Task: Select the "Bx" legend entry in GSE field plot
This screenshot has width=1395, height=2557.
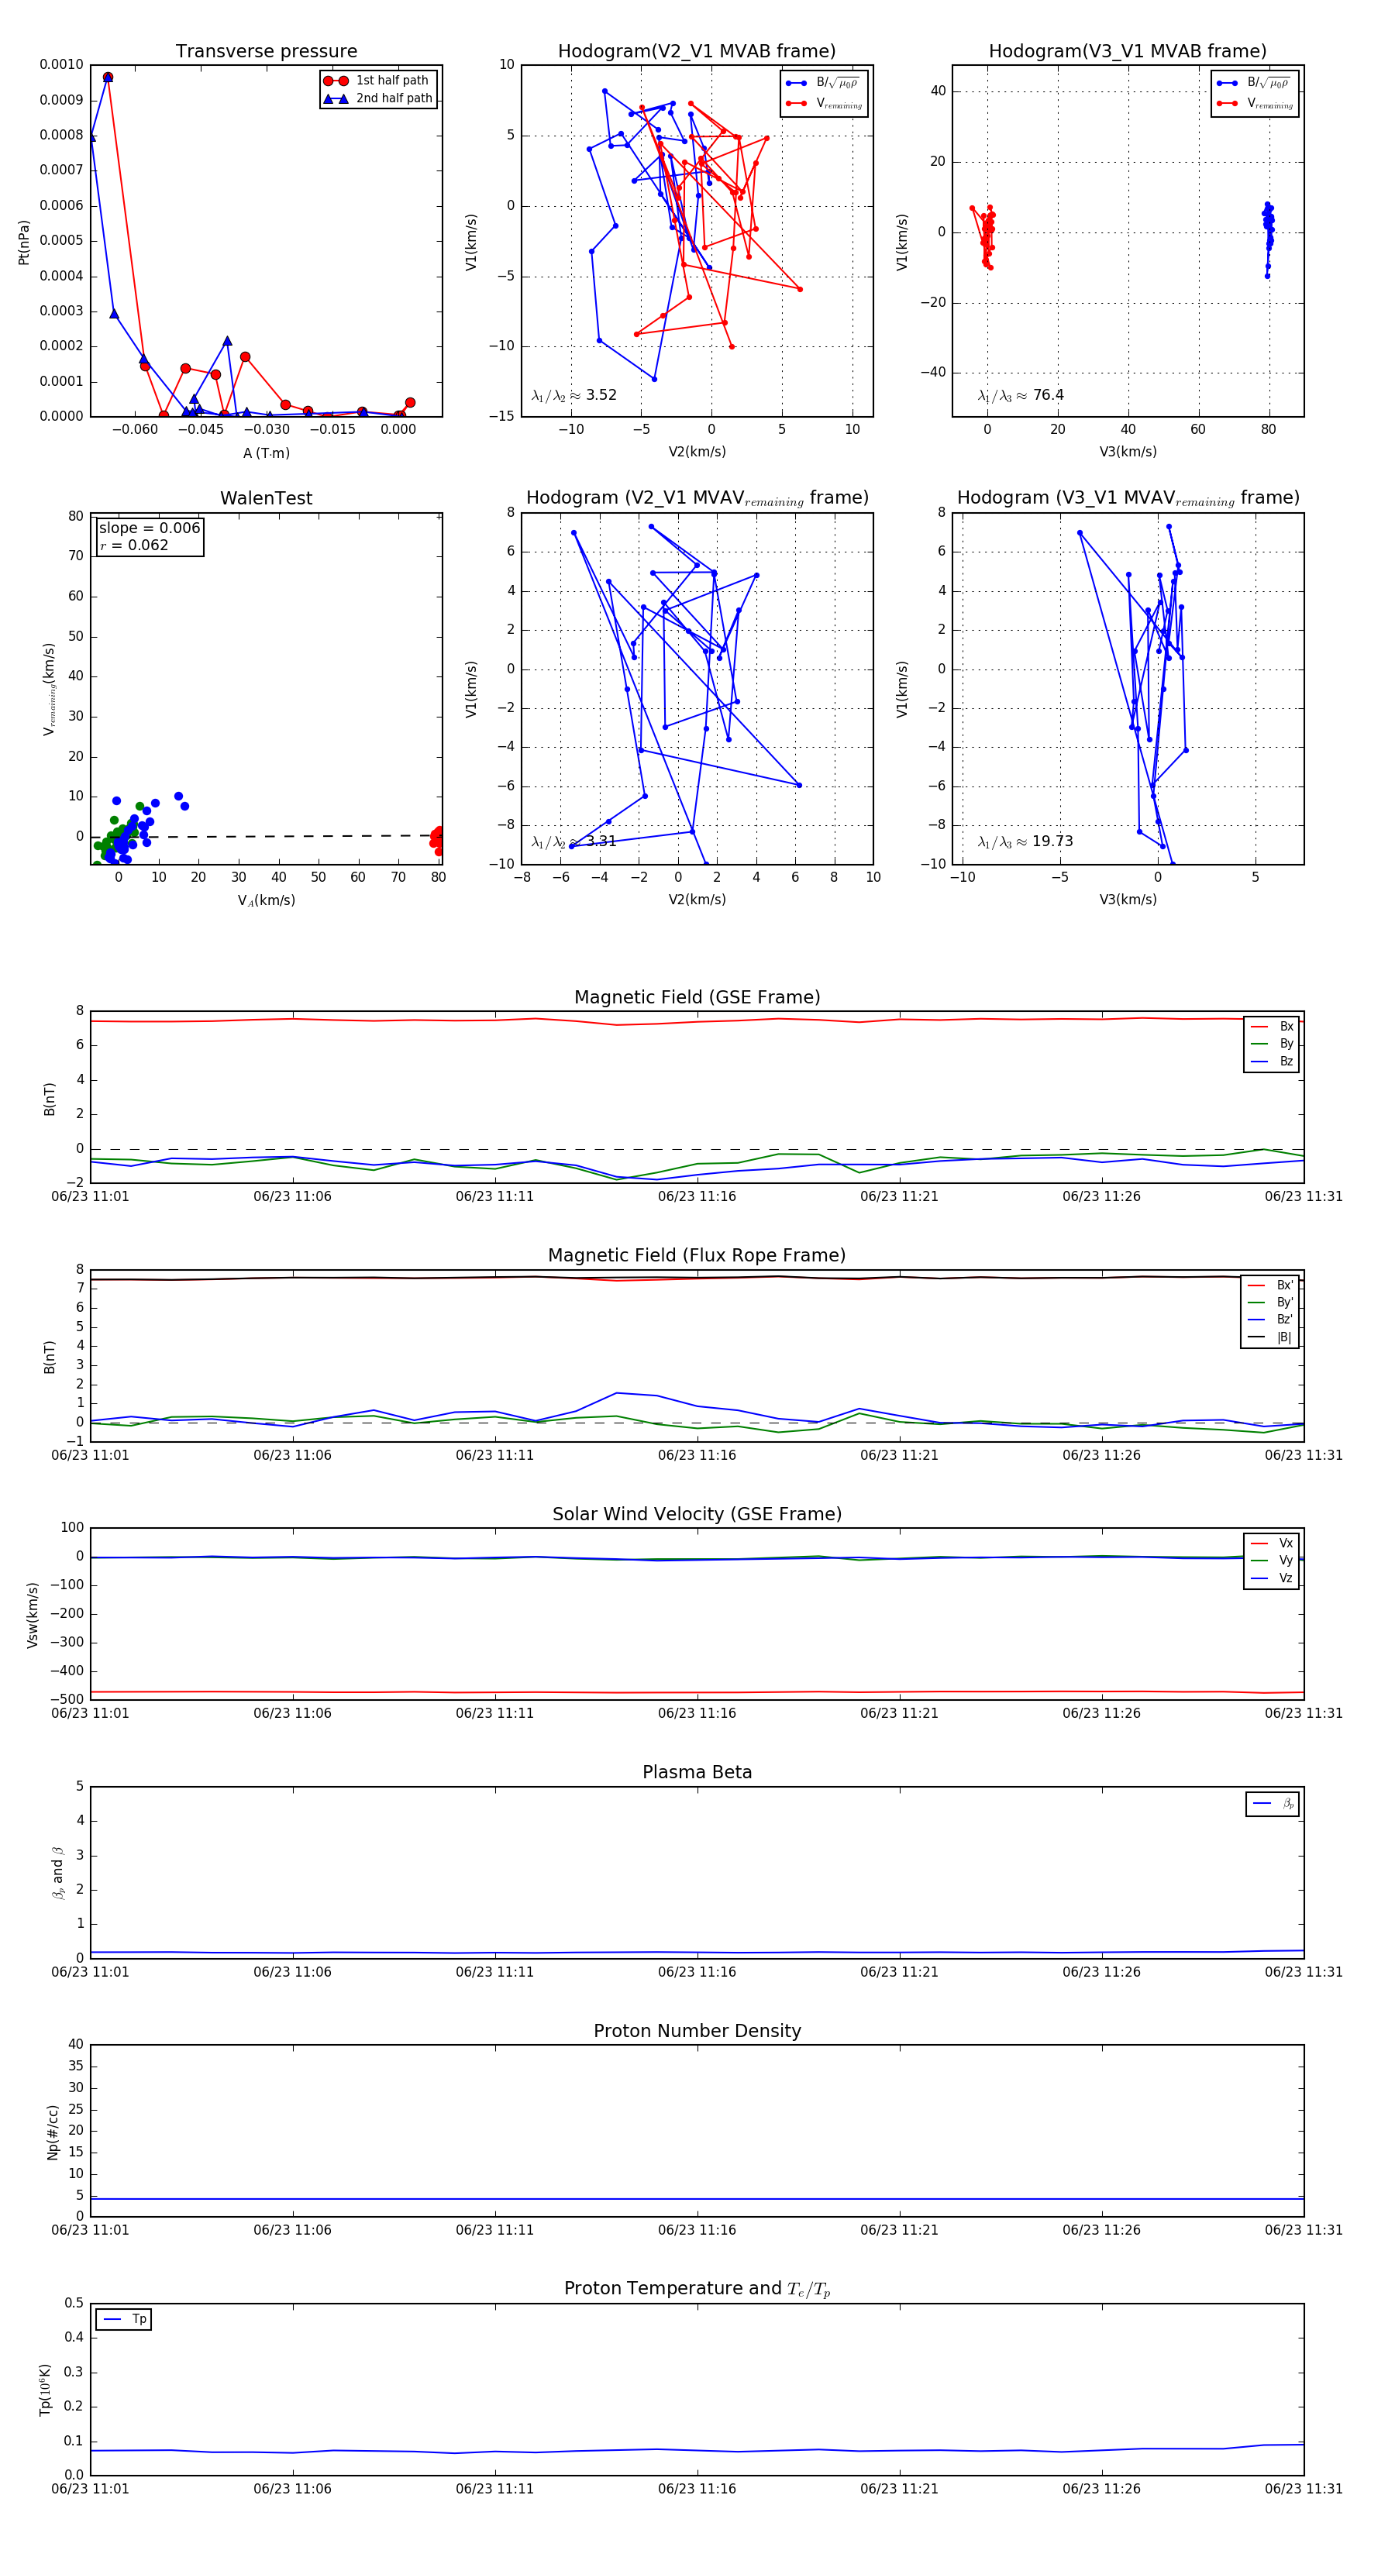Action: (x=1272, y=1027)
